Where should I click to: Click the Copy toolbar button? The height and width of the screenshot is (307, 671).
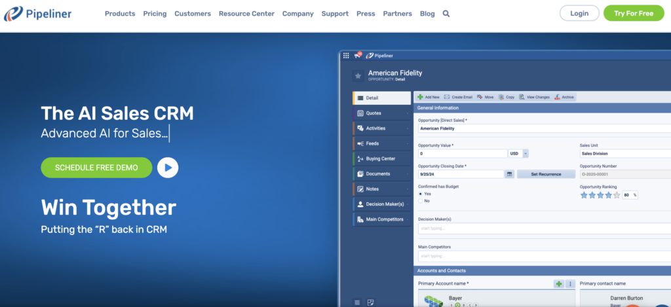(507, 97)
